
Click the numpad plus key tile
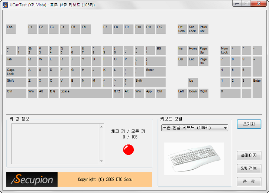(x=257, y=66)
